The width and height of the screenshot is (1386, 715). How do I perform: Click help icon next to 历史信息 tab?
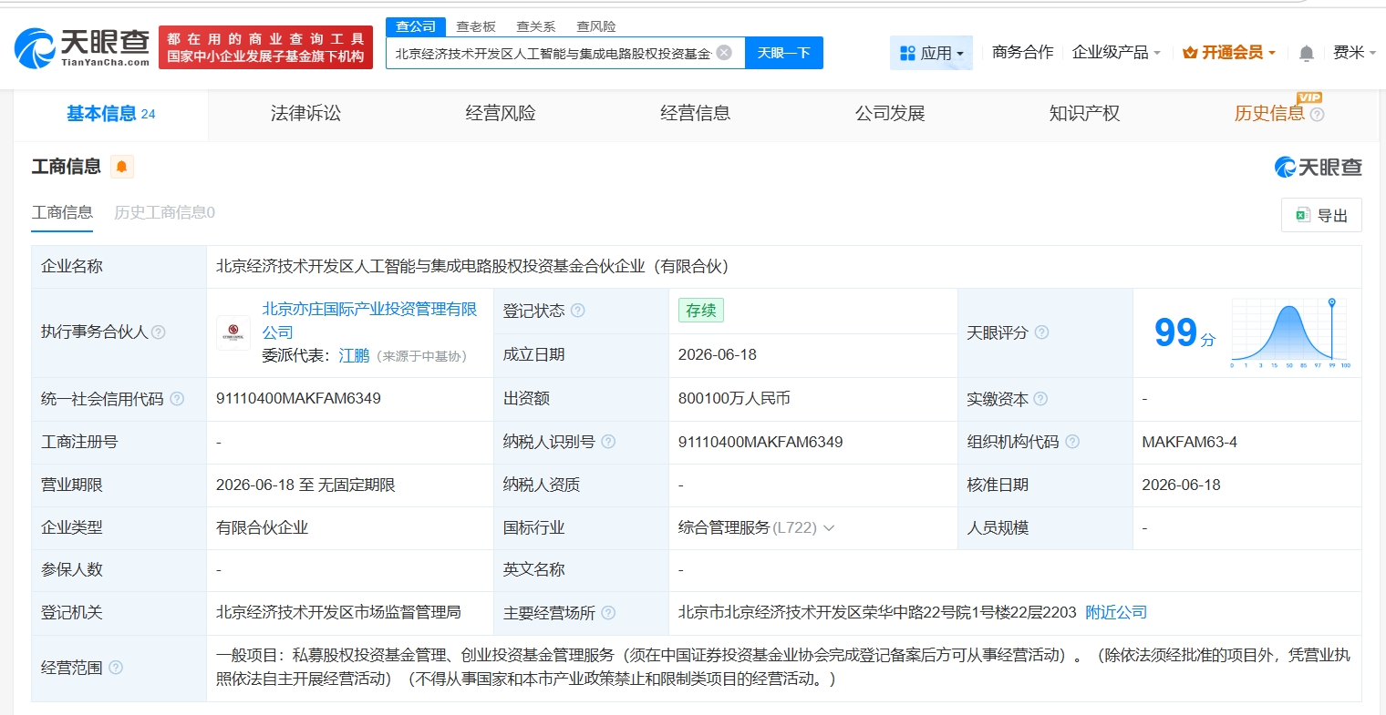click(1317, 115)
